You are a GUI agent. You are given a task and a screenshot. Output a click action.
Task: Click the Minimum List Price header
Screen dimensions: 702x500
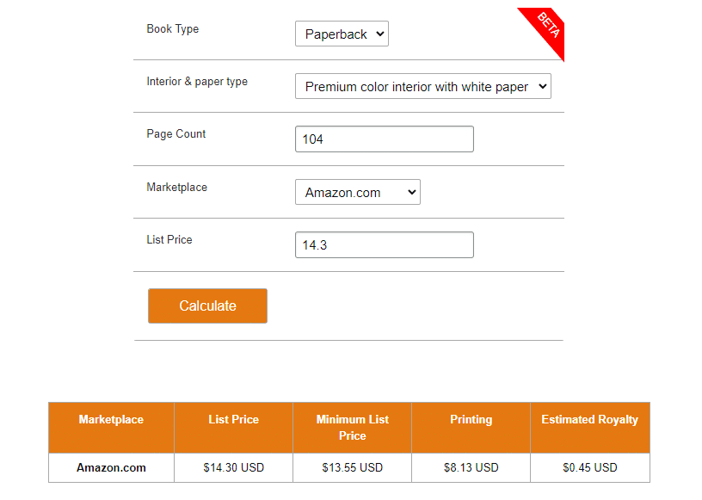click(352, 427)
